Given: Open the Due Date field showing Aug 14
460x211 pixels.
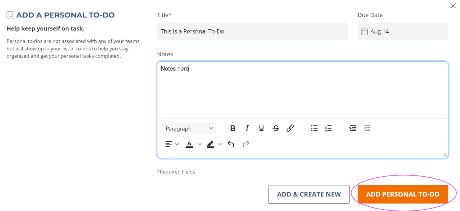Looking at the screenshot, I should click(403, 31).
